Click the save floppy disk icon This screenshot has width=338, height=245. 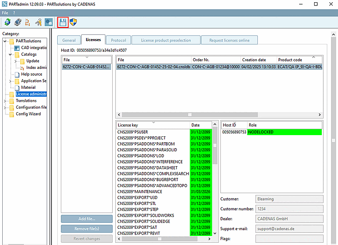[x=63, y=22]
